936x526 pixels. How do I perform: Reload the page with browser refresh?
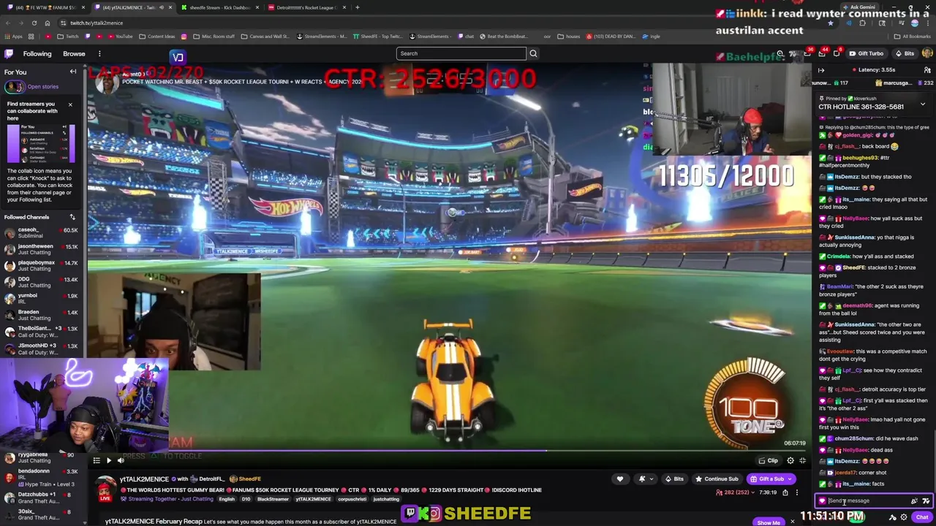click(34, 23)
